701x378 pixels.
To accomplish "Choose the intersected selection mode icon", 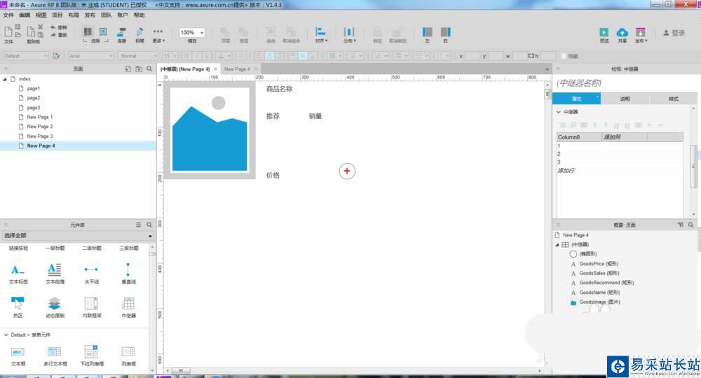I will coord(88,31).
